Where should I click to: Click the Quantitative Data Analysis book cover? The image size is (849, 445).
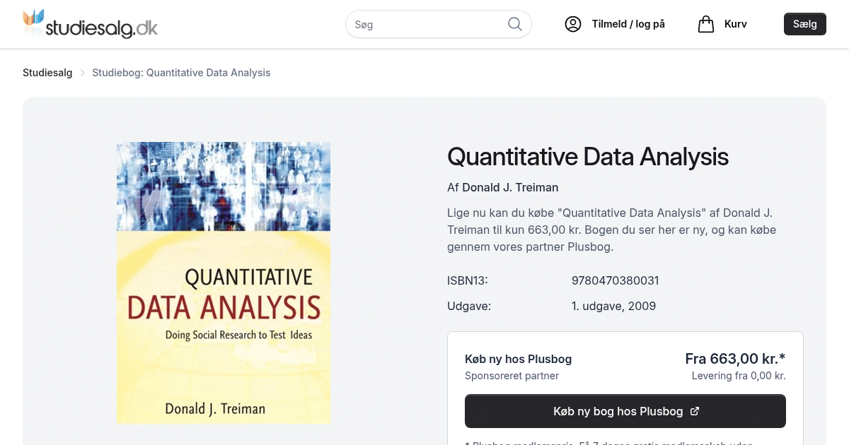[x=224, y=283]
